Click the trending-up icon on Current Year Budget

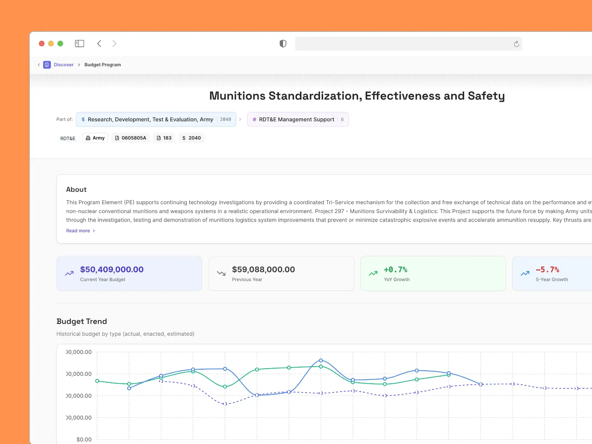click(69, 273)
